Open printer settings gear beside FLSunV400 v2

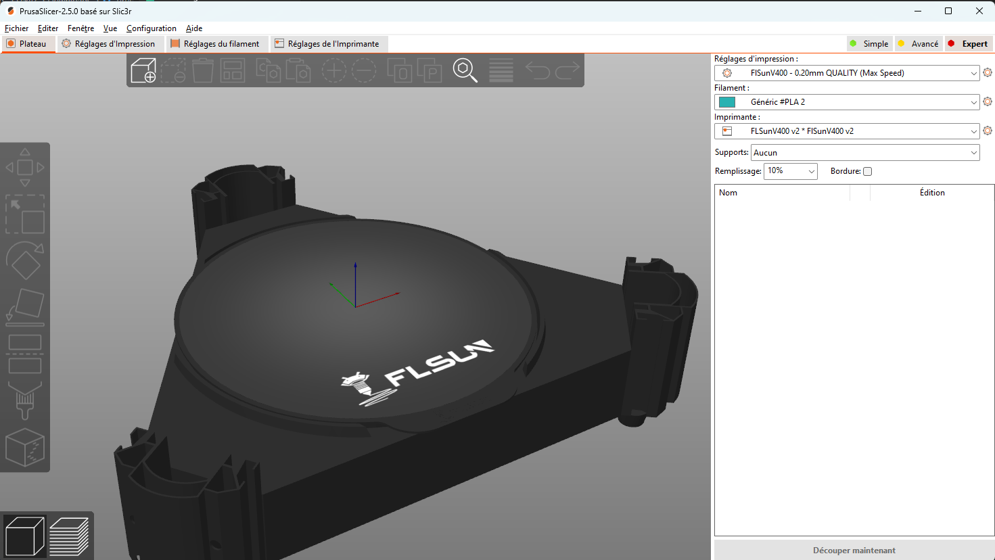[988, 131]
